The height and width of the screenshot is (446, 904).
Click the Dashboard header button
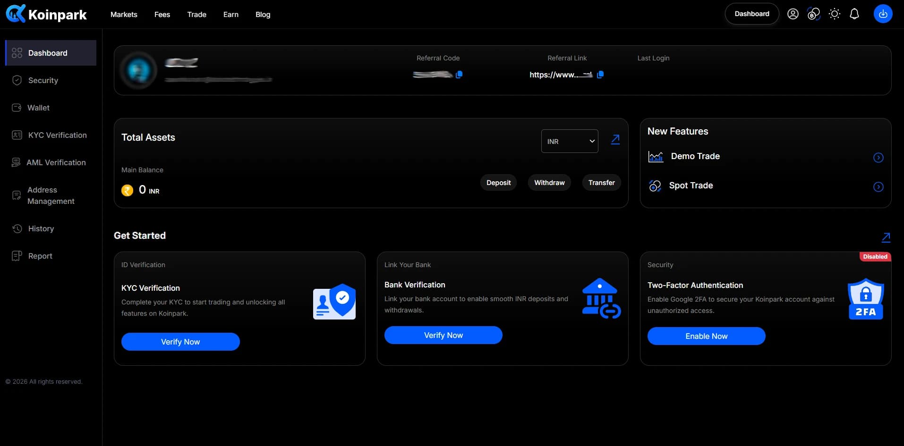pos(752,14)
